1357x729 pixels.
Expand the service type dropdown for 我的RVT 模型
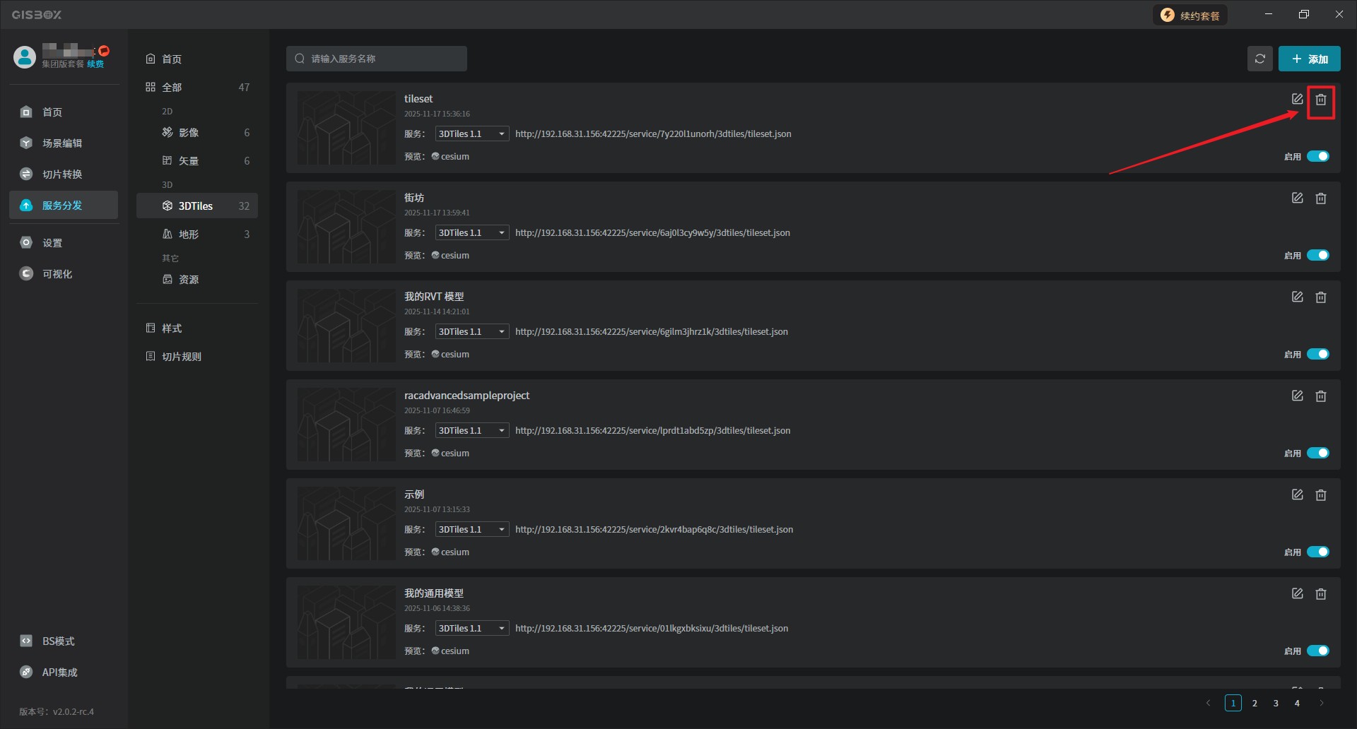[x=471, y=331]
